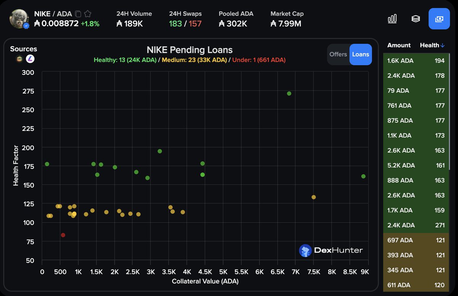Click the Pooled ADA value ₳ 302K
458x296 pixels.
[x=233, y=24]
